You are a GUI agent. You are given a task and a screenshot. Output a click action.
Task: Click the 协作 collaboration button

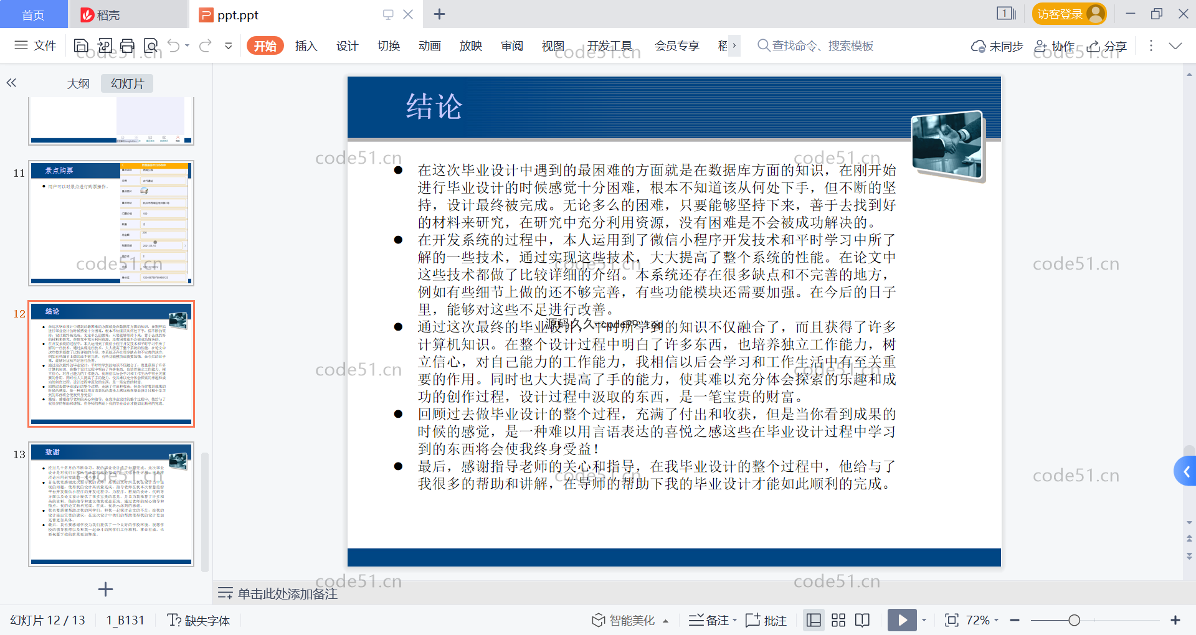pyautogui.click(x=1054, y=47)
